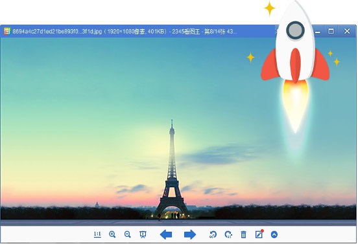This screenshot has width=358, height=244.
Task: Show image at 1:1 actual size
Action: click(x=97, y=235)
